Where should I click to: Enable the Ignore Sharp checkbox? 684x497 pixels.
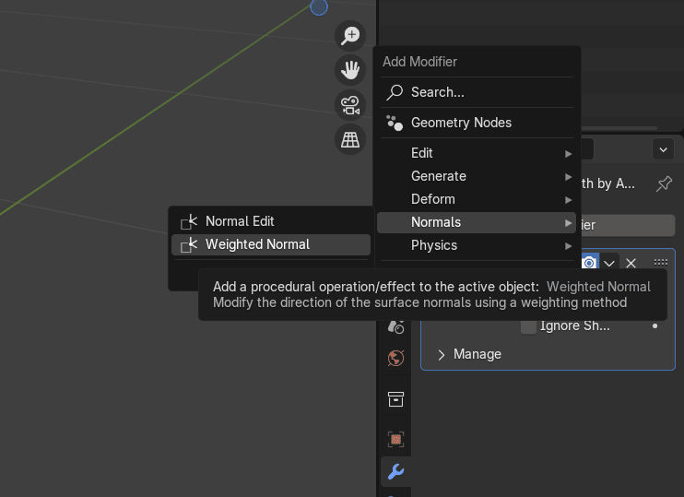click(528, 325)
